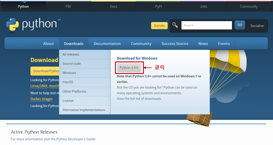The width and height of the screenshot is (273, 145).
Task: Open the Documentation navigation menu
Action: pyautogui.click(x=107, y=44)
